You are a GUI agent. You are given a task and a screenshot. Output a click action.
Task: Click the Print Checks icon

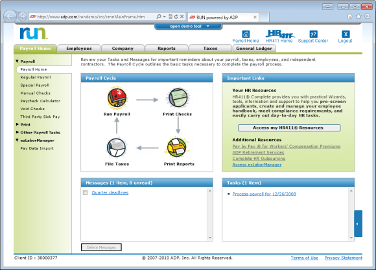click(x=178, y=98)
